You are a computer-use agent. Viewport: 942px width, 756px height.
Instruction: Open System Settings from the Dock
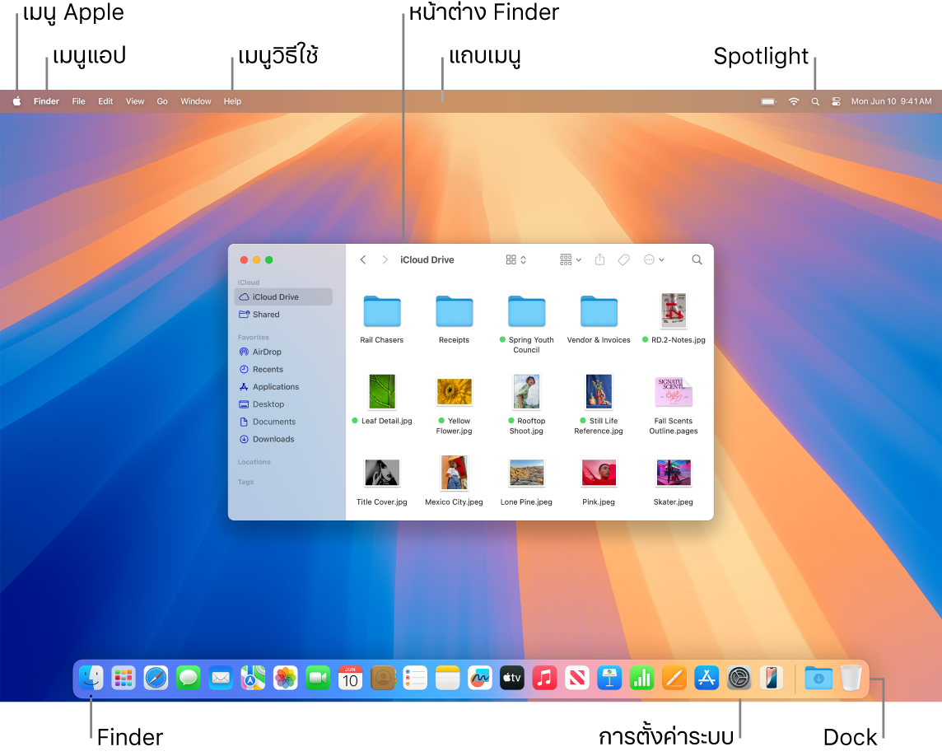739,678
